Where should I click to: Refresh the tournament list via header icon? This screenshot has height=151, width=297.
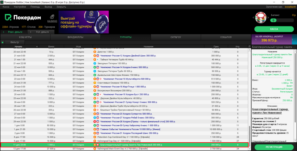pyautogui.click(x=249, y=46)
